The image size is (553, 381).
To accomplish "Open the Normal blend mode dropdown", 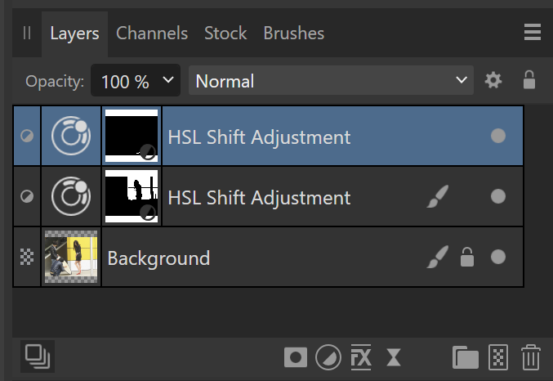I will (331, 81).
